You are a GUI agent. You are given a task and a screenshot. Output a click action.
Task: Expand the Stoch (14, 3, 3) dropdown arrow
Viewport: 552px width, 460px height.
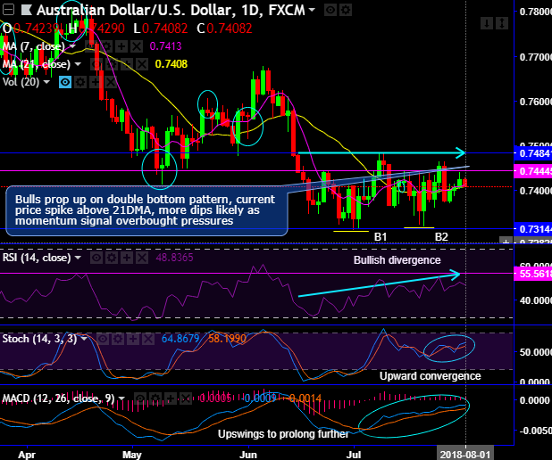84,339
